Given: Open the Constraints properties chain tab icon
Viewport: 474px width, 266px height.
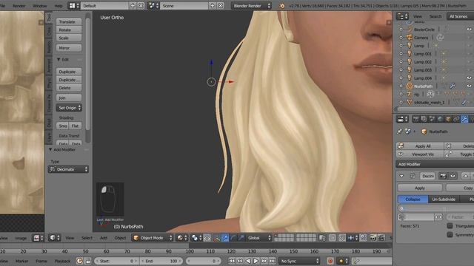Looking at the screenshot, I should [456, 119].
